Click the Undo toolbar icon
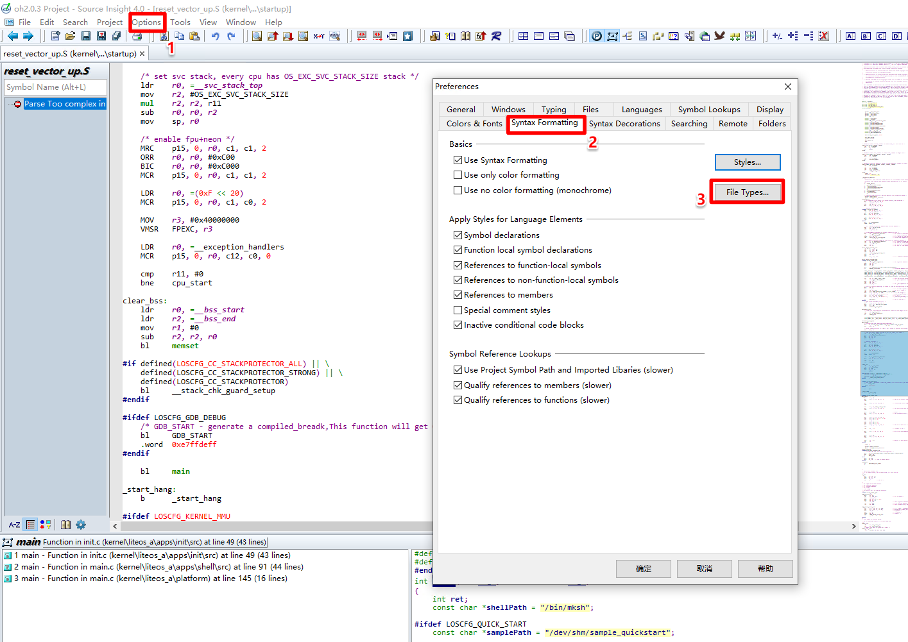The width and height of the screenshot is (908, 642). pos(216,37)
